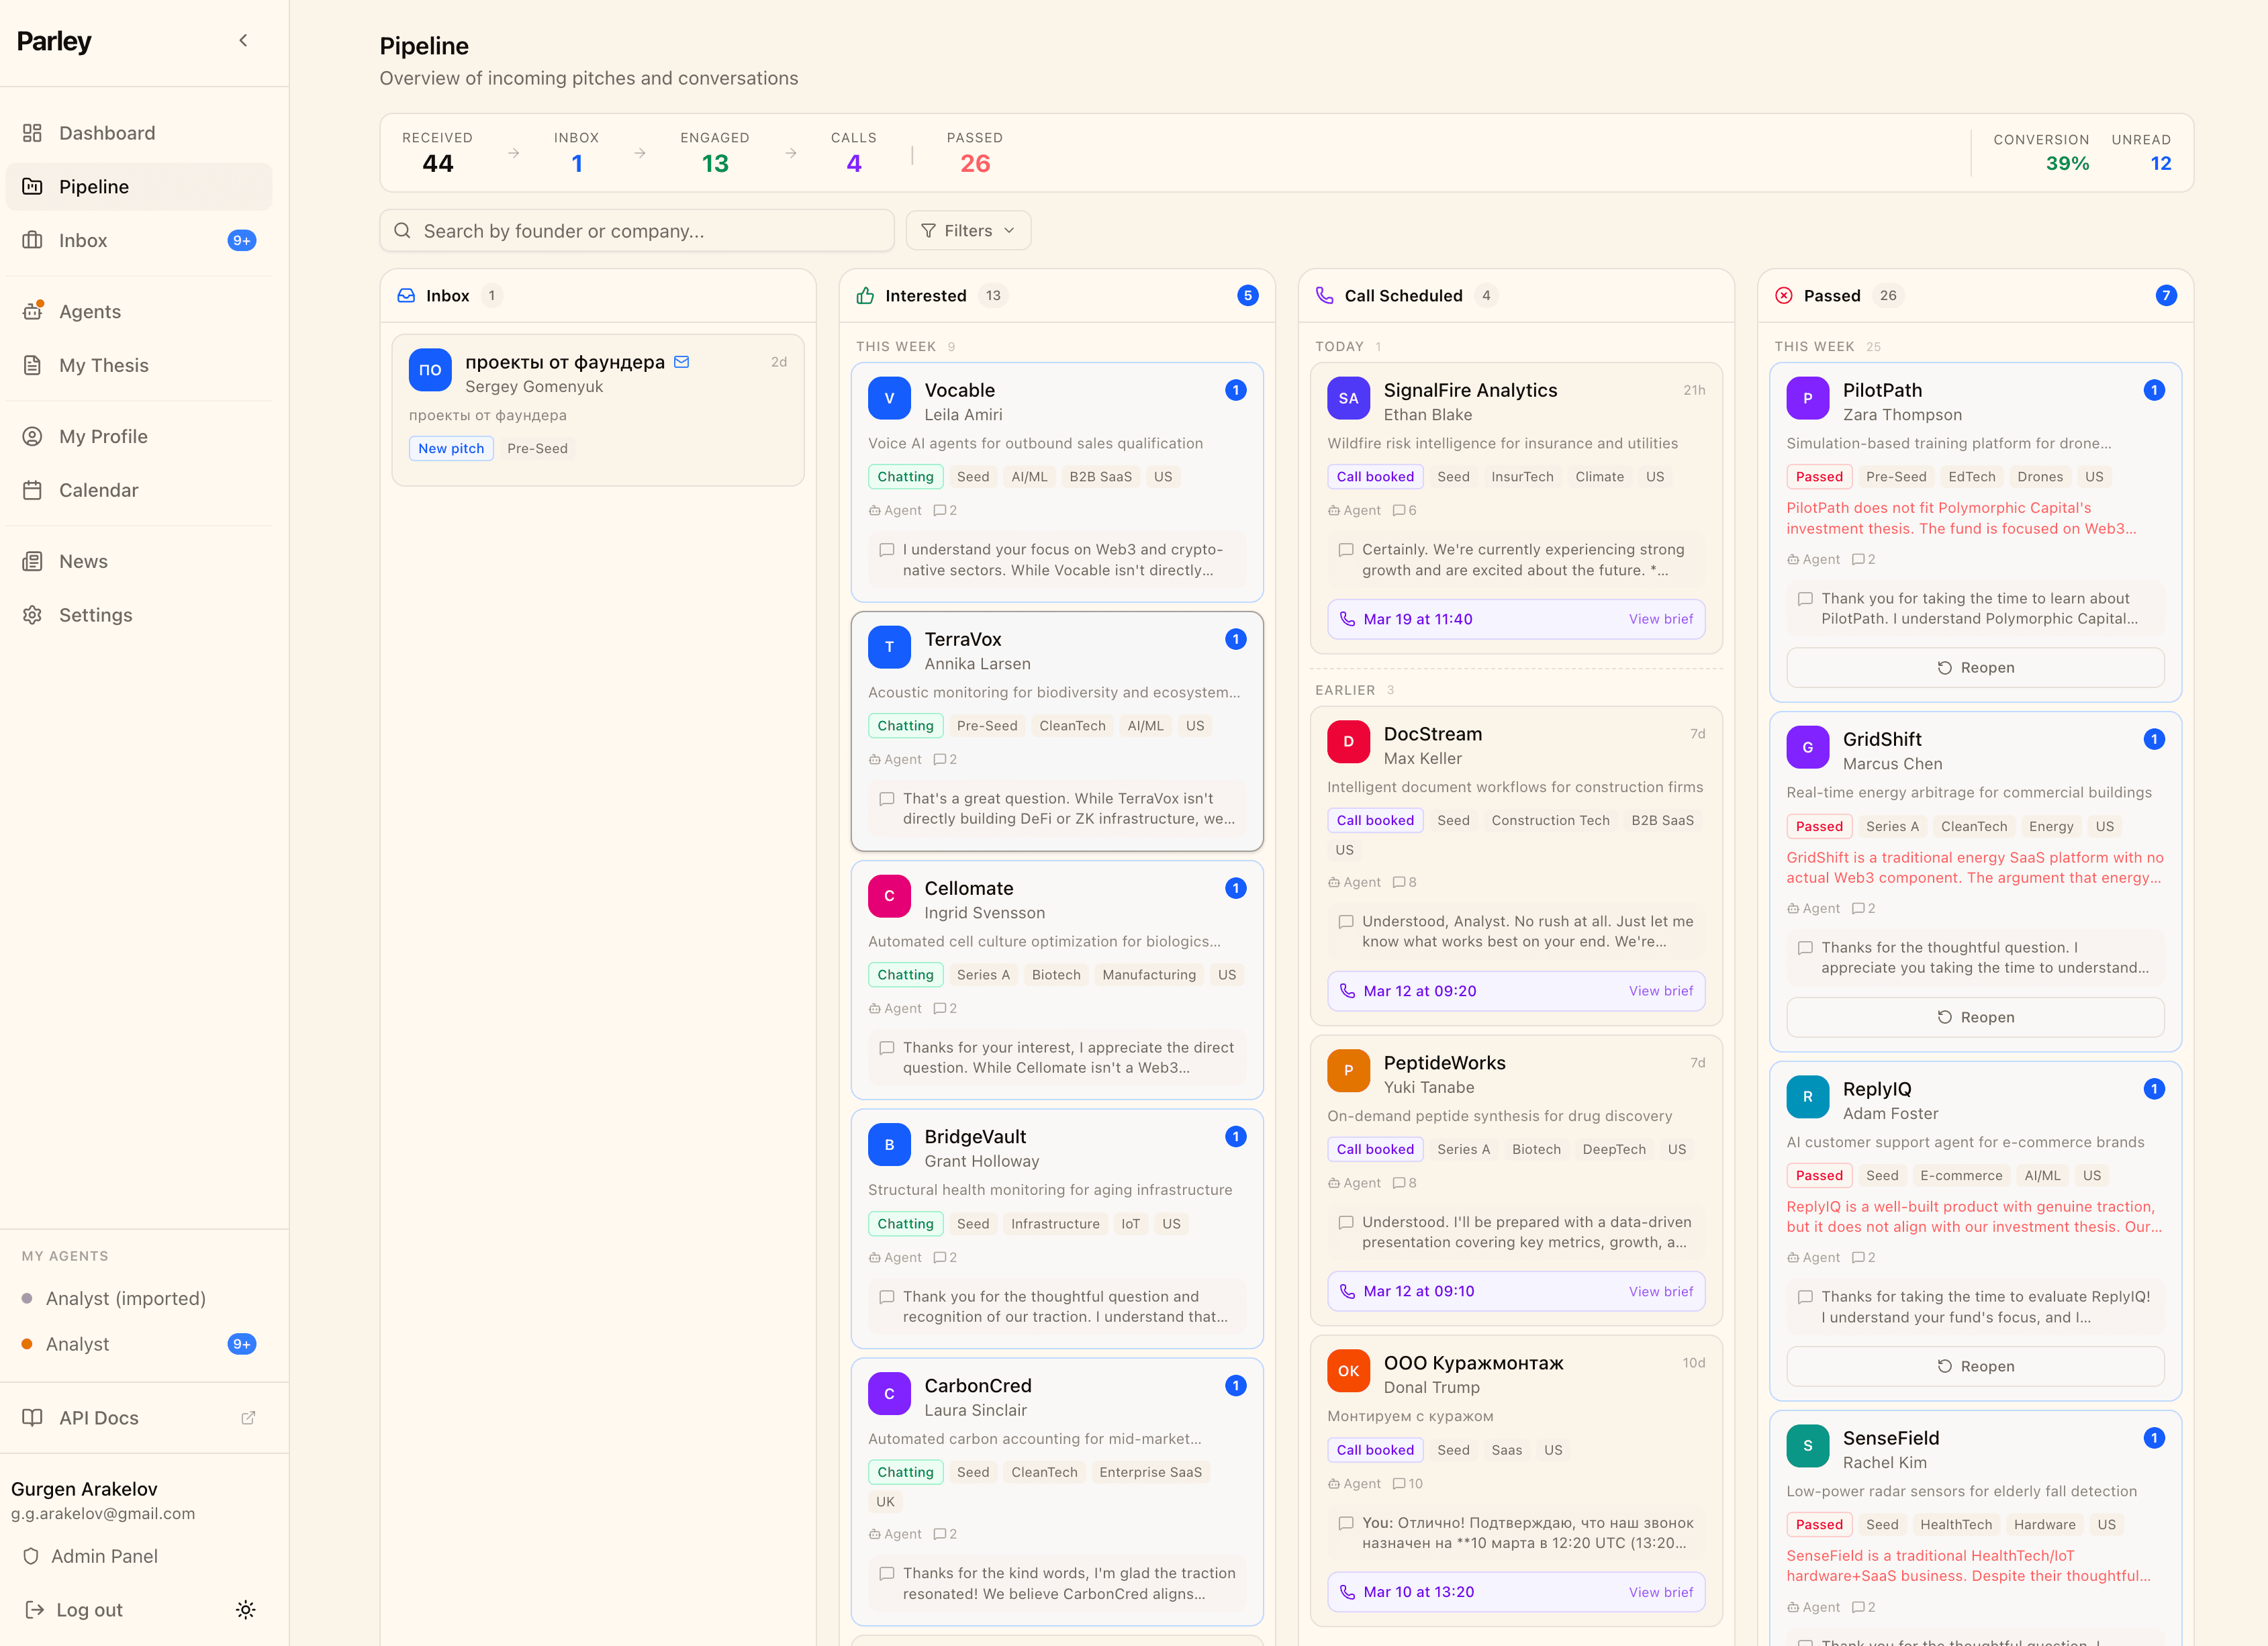Reopen the GridShift pitch

click(x=1975, y=1016)
